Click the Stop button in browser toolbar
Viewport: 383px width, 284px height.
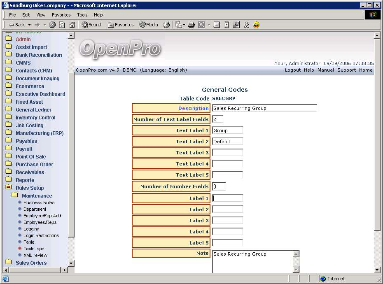(52, 25)
